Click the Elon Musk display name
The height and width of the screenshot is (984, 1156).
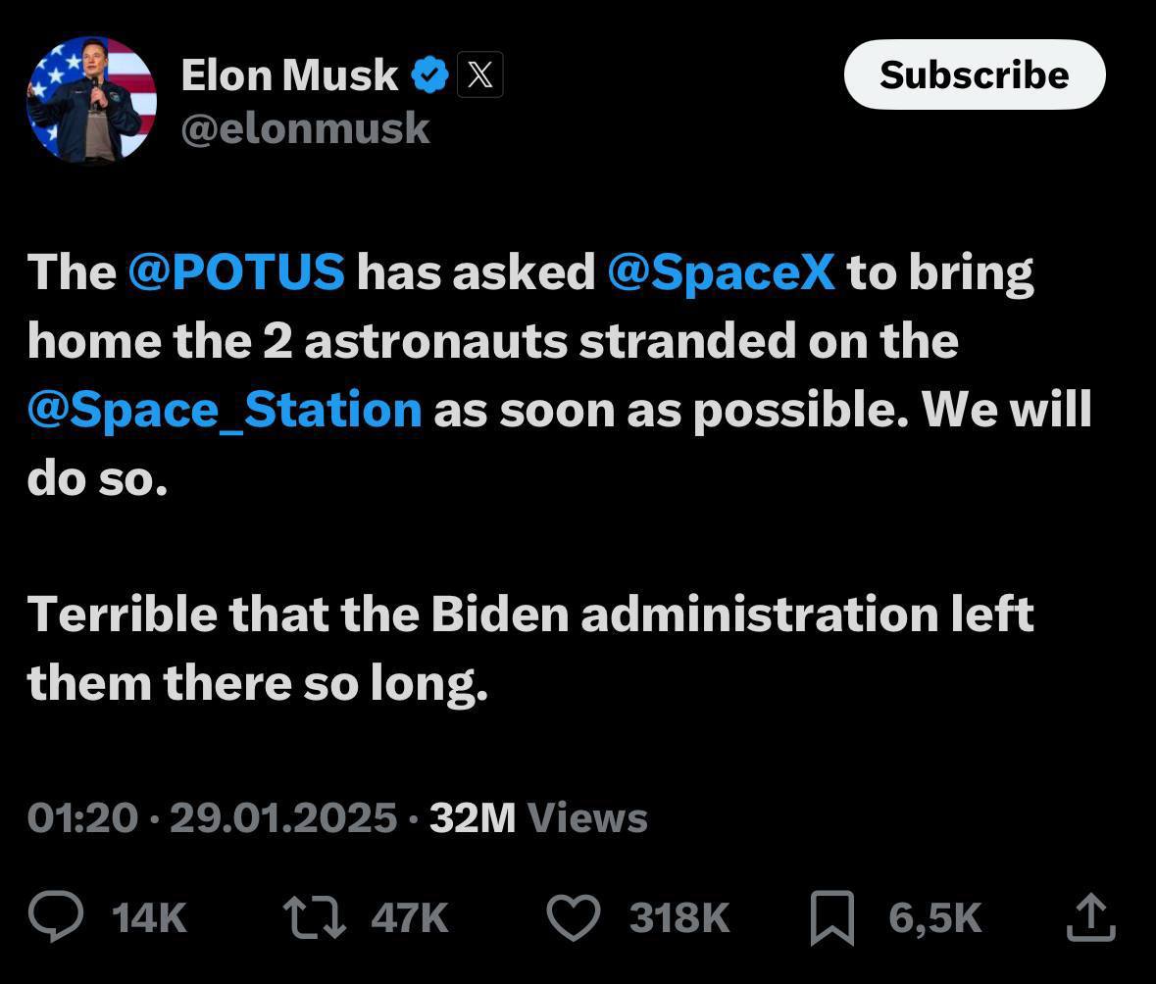click(x=289, y=75)
